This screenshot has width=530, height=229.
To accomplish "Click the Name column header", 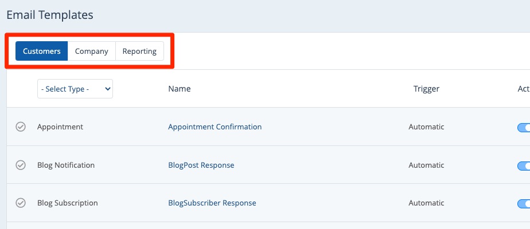I will point(180,89).
